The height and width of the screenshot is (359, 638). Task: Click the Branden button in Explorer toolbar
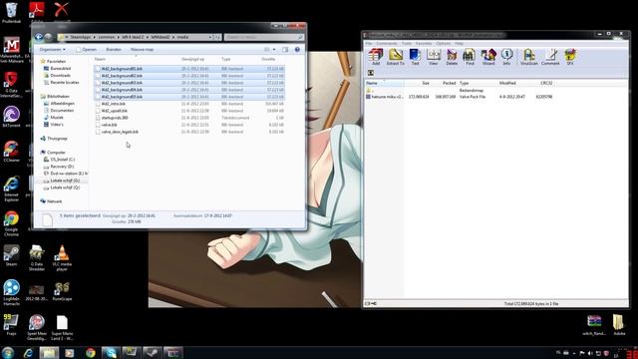tap(114, 49)
